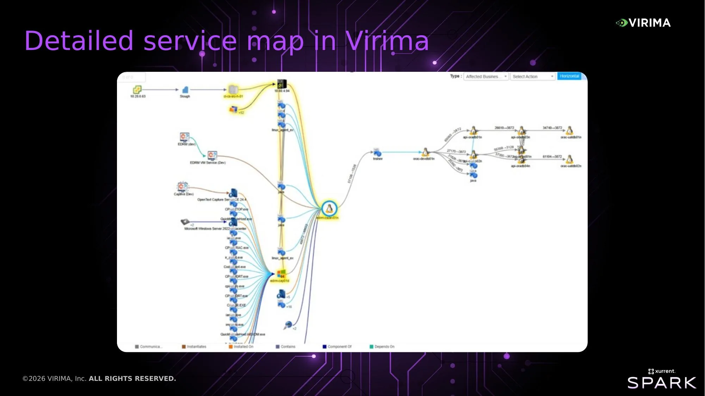Click the 10.80.4.94 server host icon

click(282, 84)
